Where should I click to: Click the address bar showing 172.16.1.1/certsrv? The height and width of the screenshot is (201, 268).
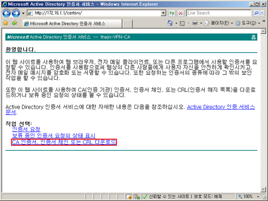point(94,13)
